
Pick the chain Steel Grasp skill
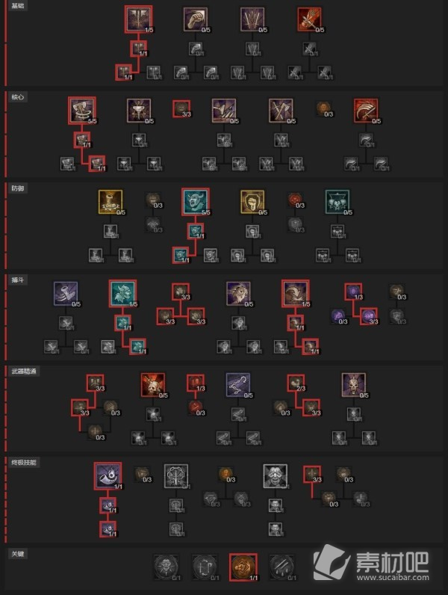point(238,385)
